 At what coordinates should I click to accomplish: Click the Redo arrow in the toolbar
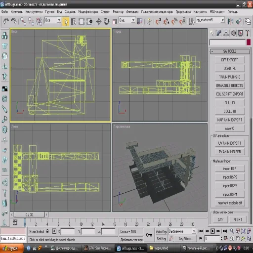click(x=14, y=21)
